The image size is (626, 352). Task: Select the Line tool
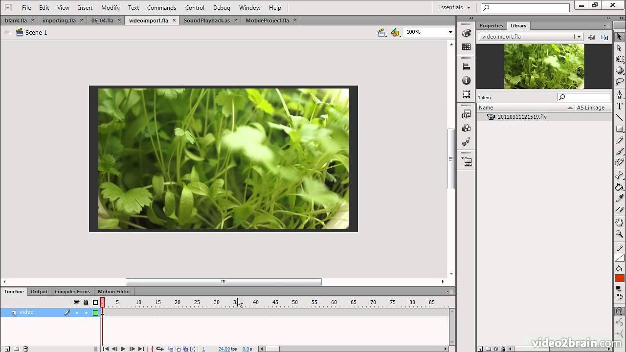point(619,117)
